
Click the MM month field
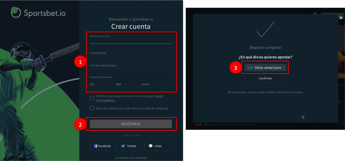click(126, 84)
